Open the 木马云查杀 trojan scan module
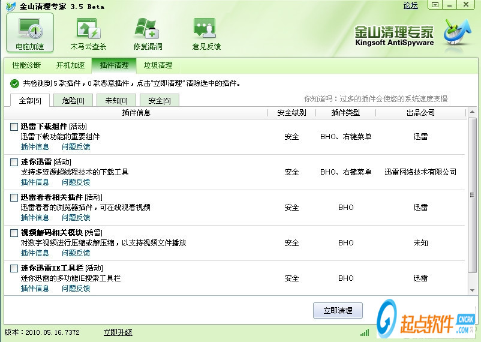 coord(88,34)
